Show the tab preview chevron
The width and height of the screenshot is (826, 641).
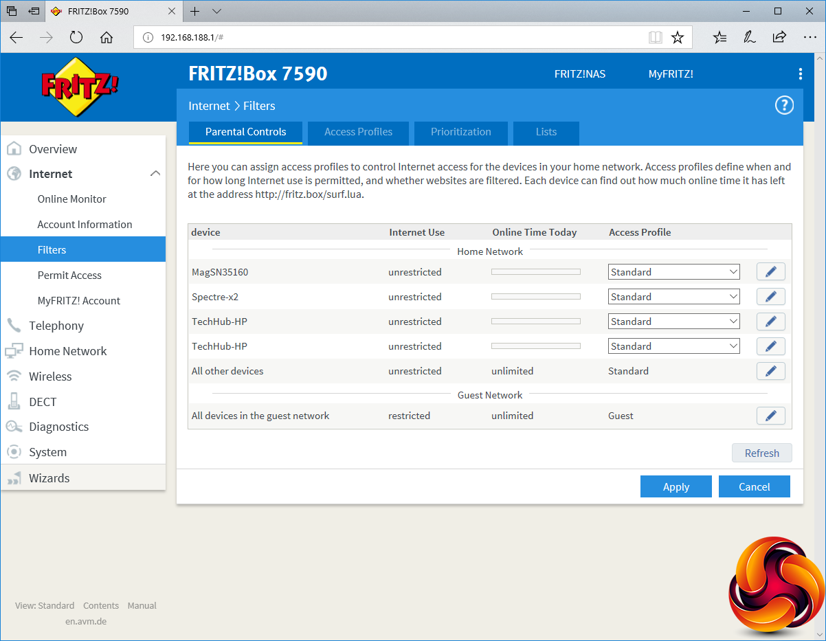point(216,11)
